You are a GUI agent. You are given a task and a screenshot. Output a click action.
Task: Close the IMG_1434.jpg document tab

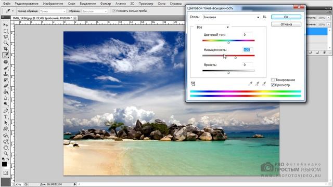click(x=75, y=18)
